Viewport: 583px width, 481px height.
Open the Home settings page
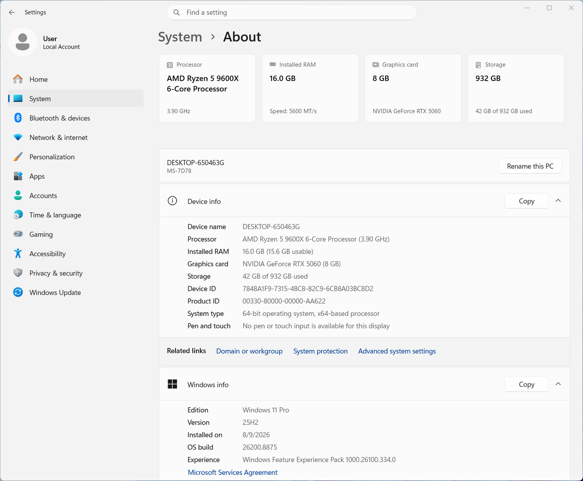[76, 79]
